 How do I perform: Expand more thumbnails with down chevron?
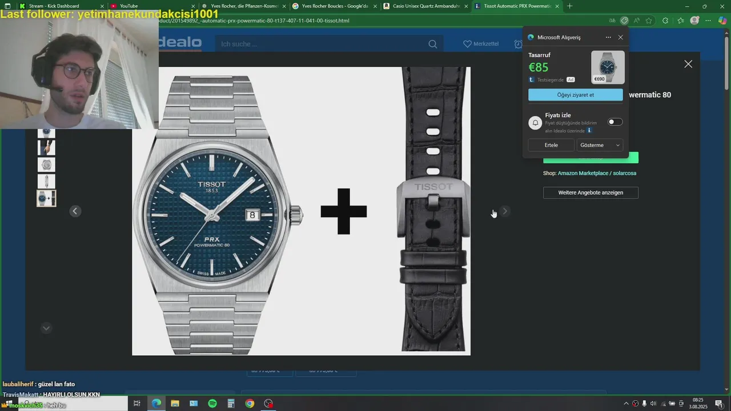pos(46,328)
